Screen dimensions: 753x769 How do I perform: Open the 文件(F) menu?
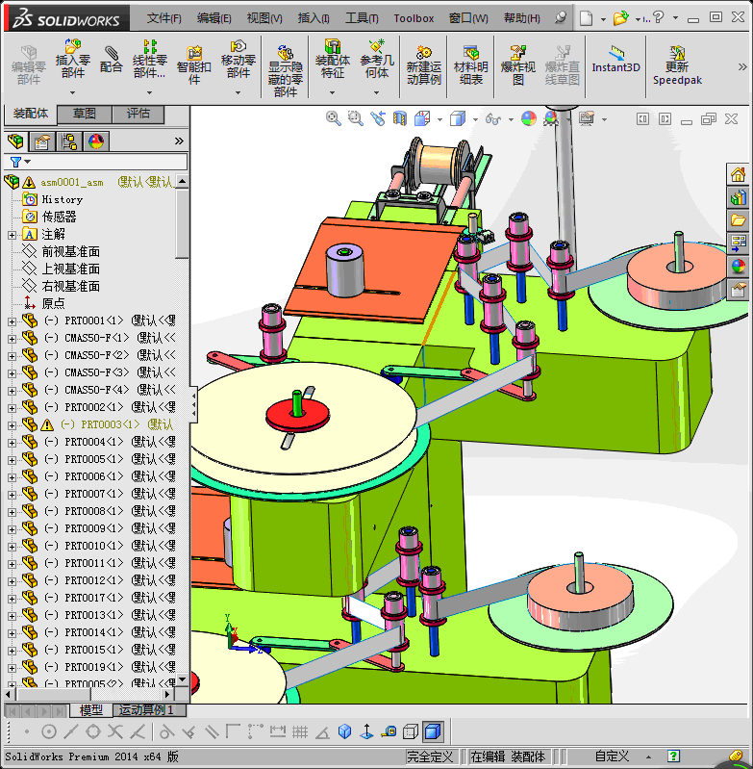tap(163, 18)
